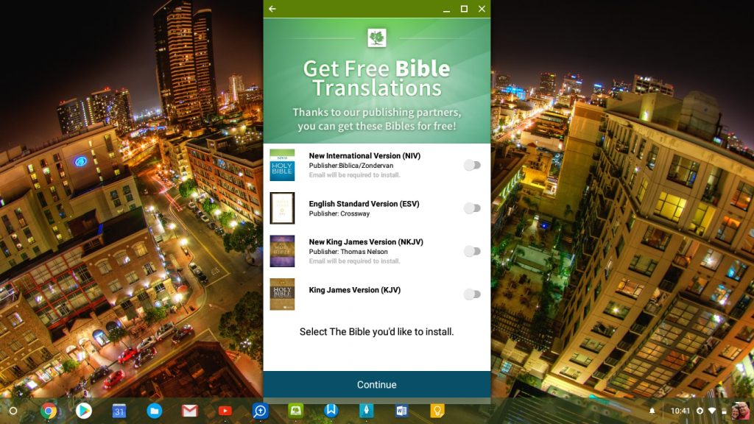Open the Chrome OS launcher circle
754x424 pixels.
(x=13, y=411)
